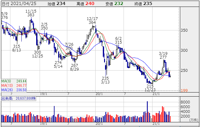Click the date value 2021/04/25
Image resolution: width=200 pixels, height=127 pixels.
(23, 3)
